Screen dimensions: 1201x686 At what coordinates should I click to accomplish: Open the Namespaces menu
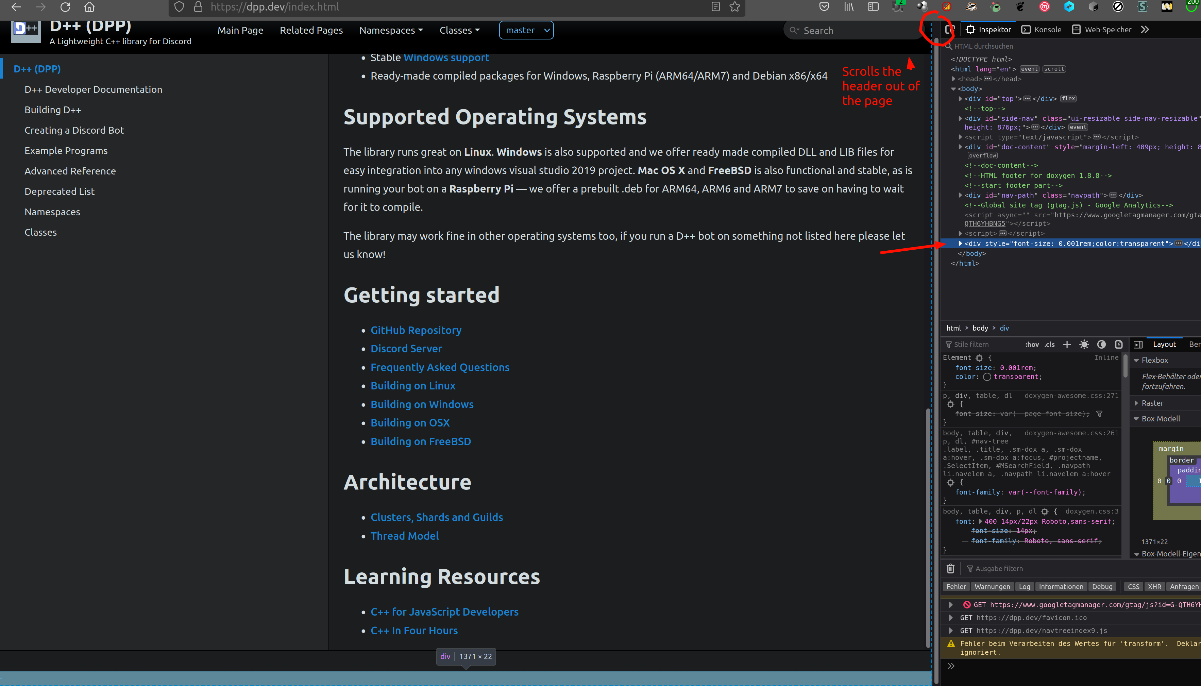[x=390, y=30]
